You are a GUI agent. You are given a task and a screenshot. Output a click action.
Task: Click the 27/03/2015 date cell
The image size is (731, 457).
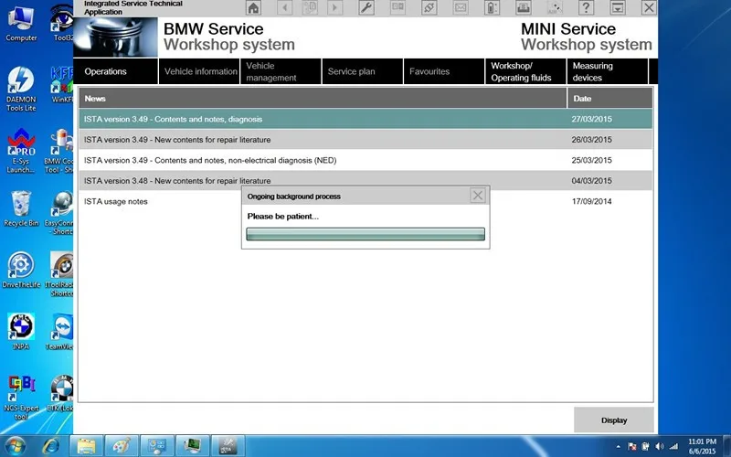(591, 119)
